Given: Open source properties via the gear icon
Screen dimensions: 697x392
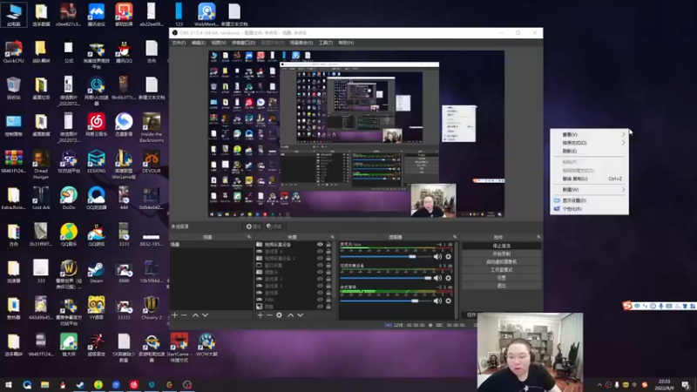Looking at the screenshot, I should coord(279,315).
